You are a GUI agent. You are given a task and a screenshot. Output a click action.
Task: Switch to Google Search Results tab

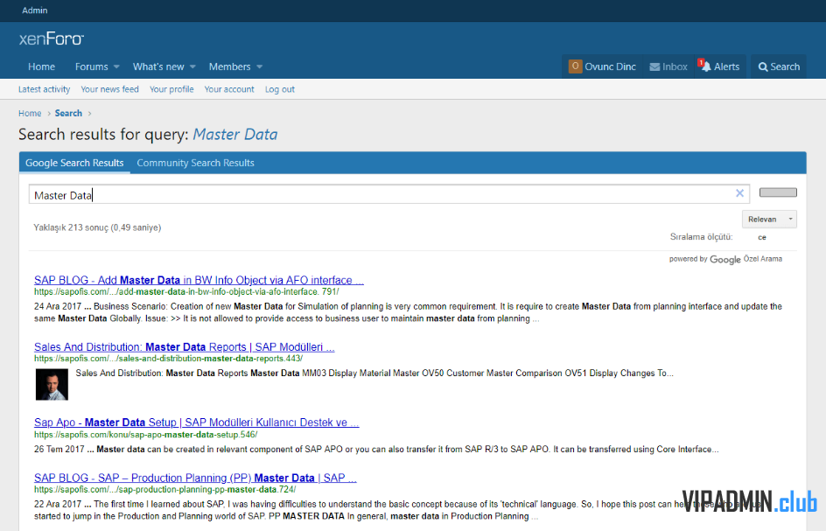pyautogui.click(x=74, y=163)
